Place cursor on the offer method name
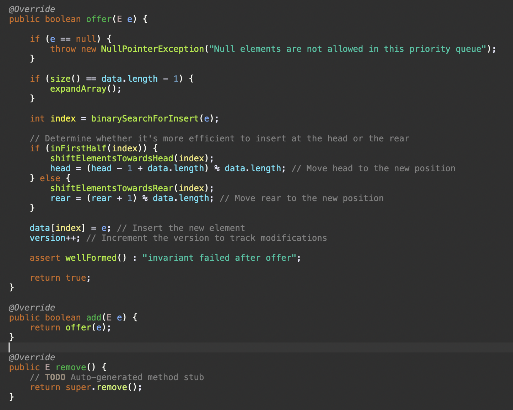The height and width of the screenshot is (410, 513). point(98,19)
